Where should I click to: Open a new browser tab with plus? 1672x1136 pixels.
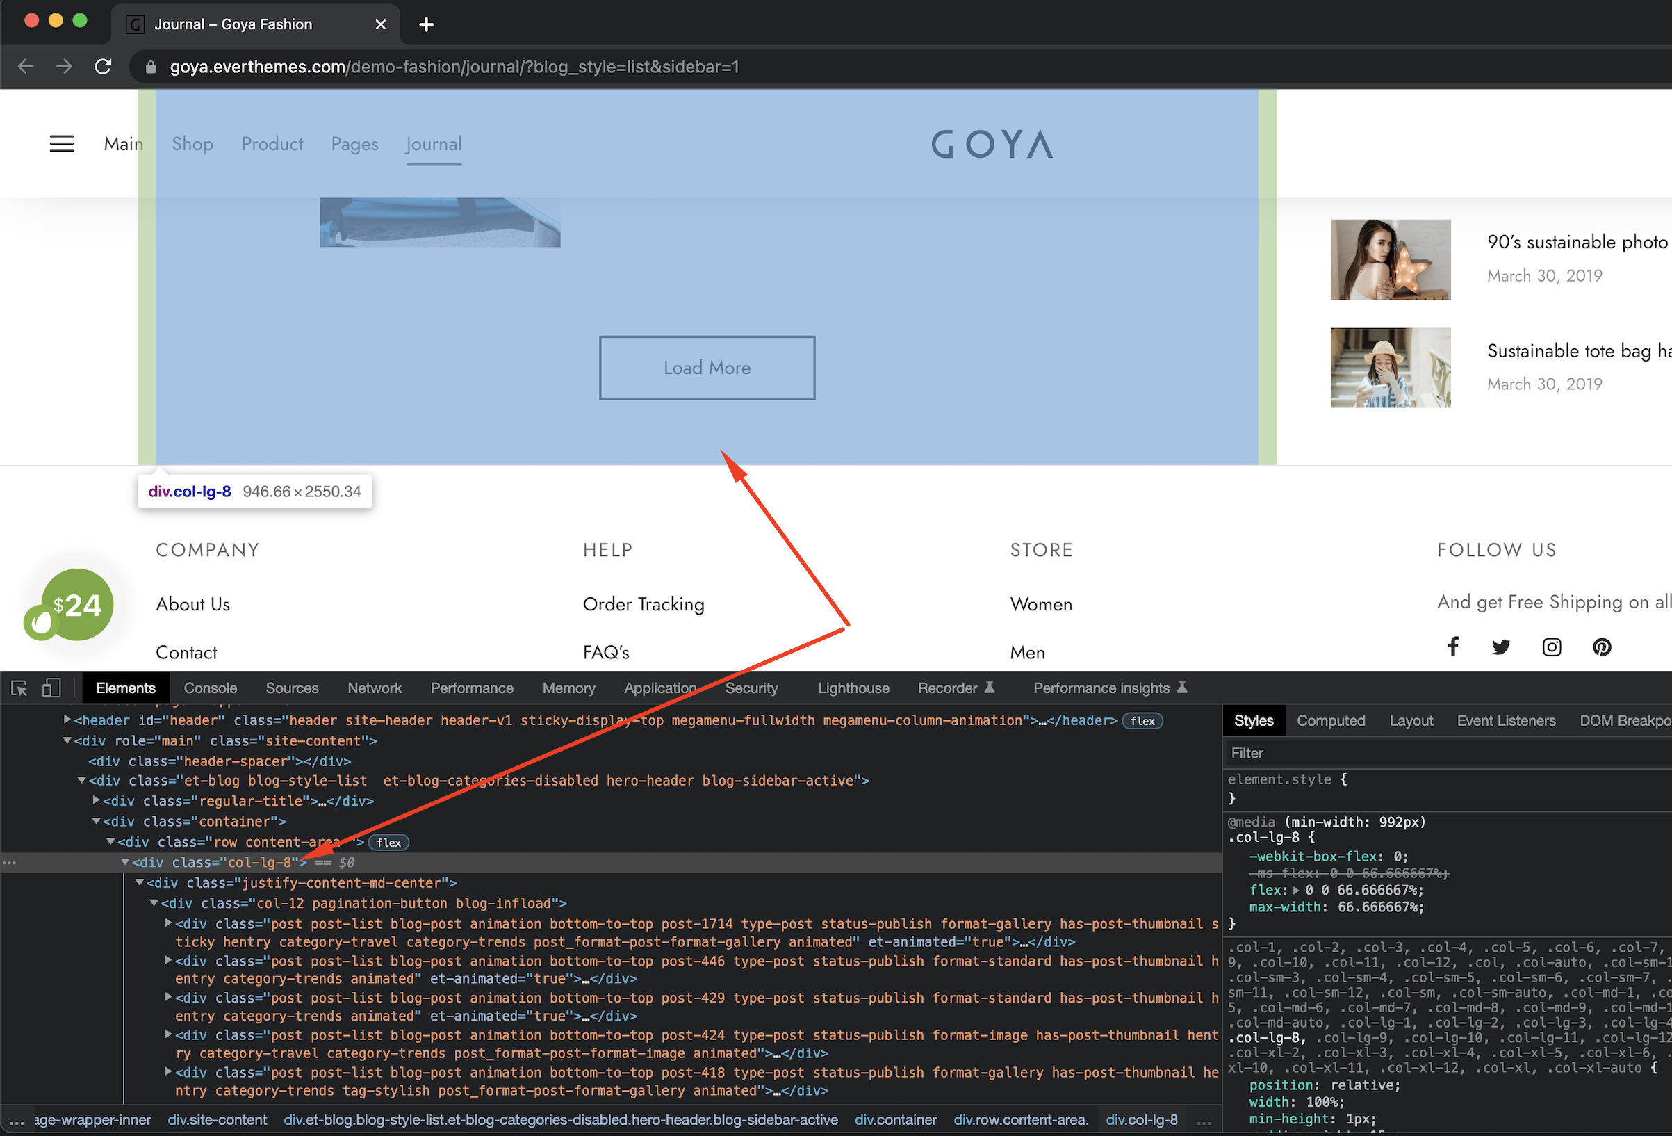pyautogui.click(x=426, y=24)
